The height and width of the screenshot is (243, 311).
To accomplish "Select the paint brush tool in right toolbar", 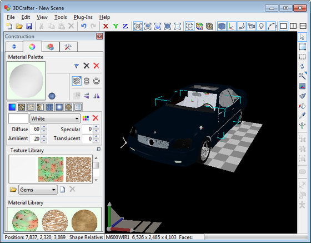I will (x=302, y=96).
